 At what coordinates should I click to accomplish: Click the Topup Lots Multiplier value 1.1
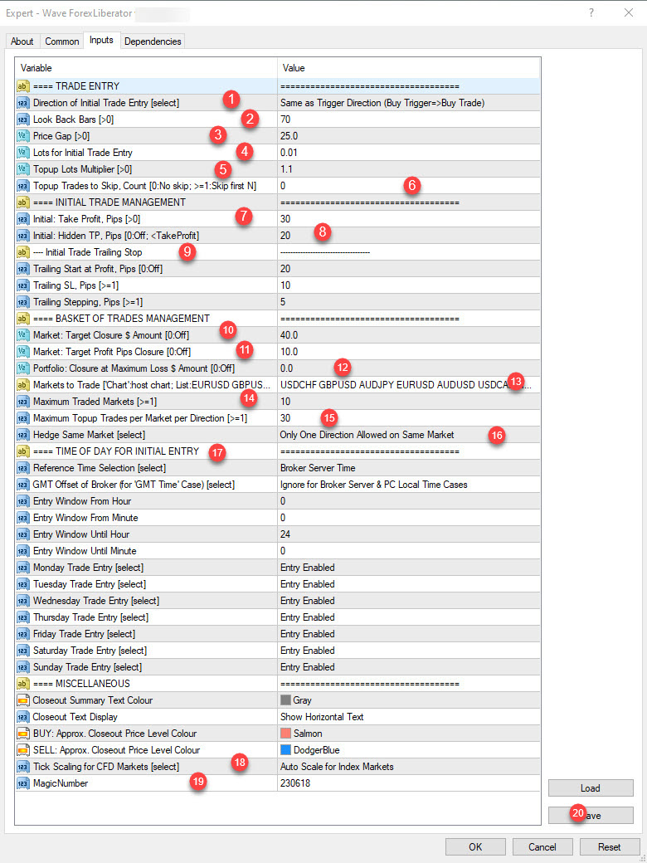click(408, 169)
